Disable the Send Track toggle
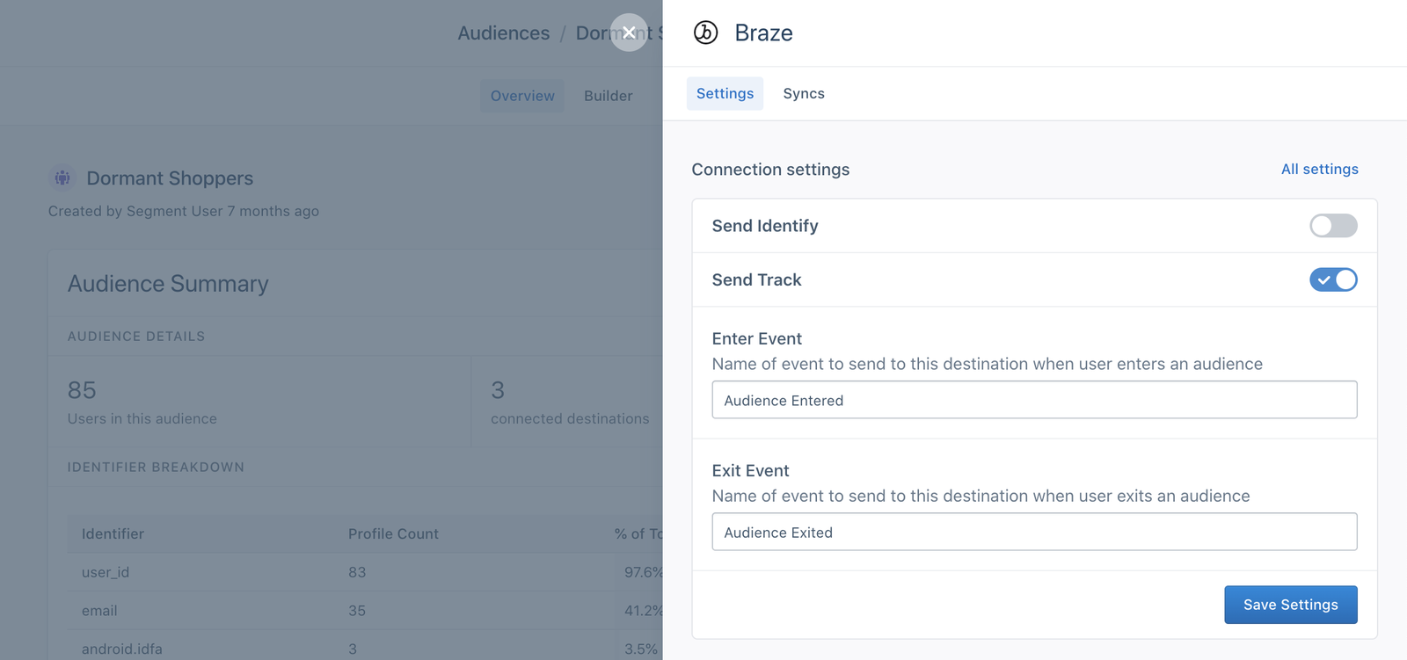The width and height of the screenshot is (1407, 660). pos(1331,279)
